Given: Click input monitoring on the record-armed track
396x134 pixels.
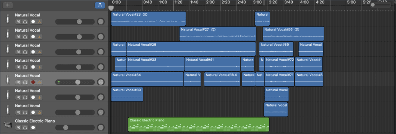Looking at the screenshot, I should pos(39,82).
